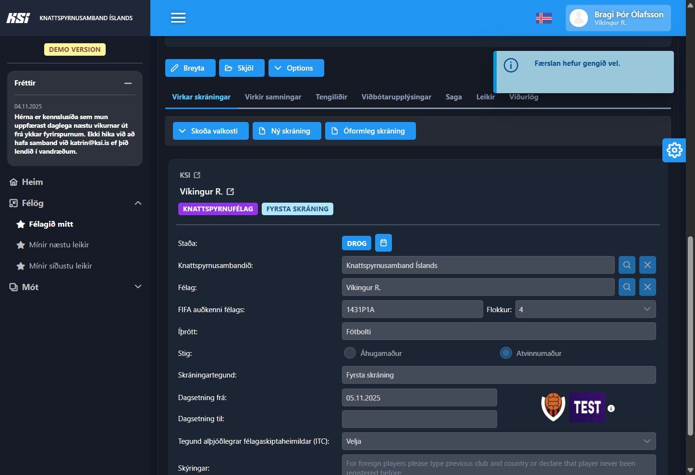Viewport: 695px width, 475px height.
Task: Click the Dagsetning til date field
Action: pyautogui.click(x=419, y=419)
